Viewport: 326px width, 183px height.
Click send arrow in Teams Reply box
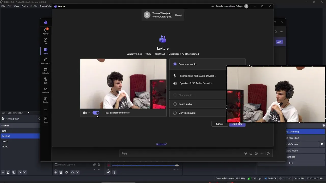tap(269, 153)
